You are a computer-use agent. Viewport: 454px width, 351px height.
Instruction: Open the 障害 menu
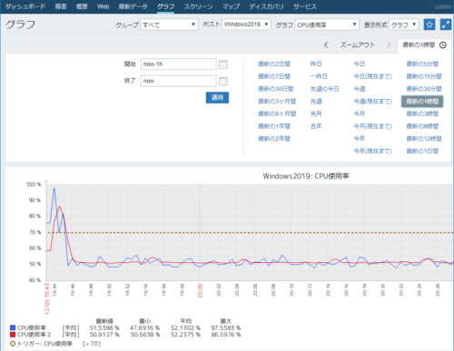61,6
